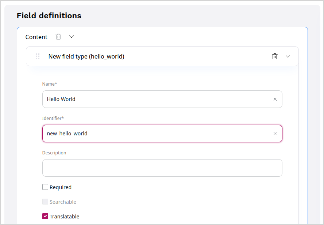
Task: Uncheck the Translatable checkbox
Action: coord(45,216)
